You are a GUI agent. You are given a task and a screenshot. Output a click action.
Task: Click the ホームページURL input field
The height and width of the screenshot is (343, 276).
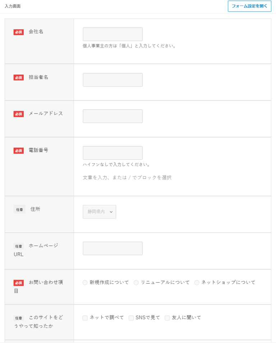112,248
